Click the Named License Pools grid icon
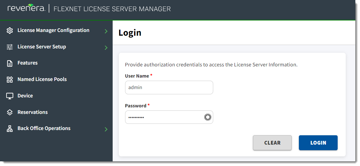The width and height of the screenshot is (360, 166). point(10,79)
